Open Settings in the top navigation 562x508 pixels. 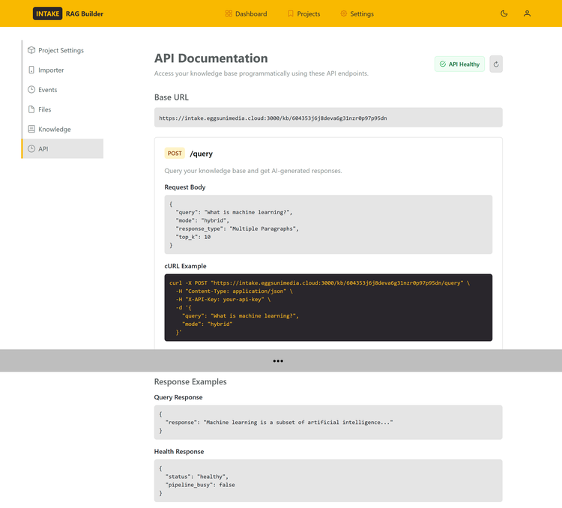coord(357,13)
